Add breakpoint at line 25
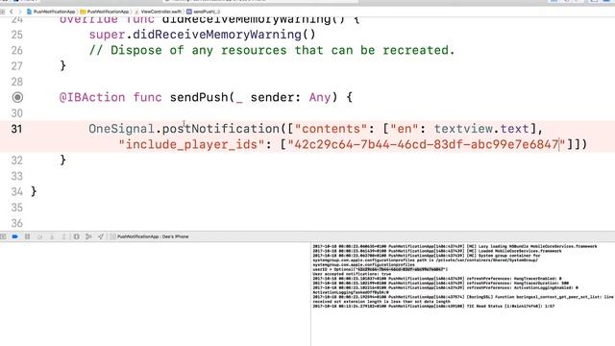This screenshot has width=615, height=346. (17, 35)
